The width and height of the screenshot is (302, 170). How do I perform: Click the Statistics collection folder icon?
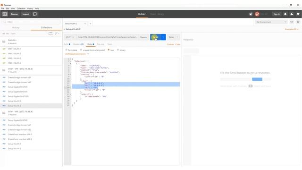4,42
